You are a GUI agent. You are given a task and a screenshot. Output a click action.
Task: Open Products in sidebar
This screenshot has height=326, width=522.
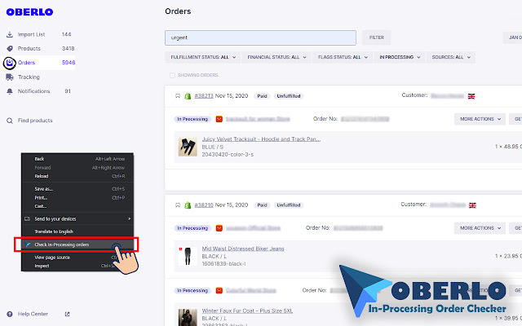click(29, 49)
